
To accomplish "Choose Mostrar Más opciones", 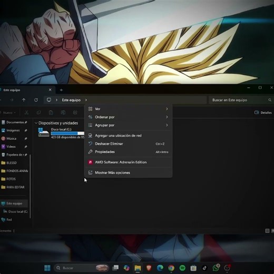I will point(128,172).
